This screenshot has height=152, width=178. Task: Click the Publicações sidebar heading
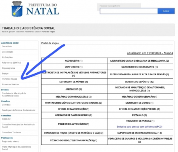pyautogui.click(x=7, y=138)
